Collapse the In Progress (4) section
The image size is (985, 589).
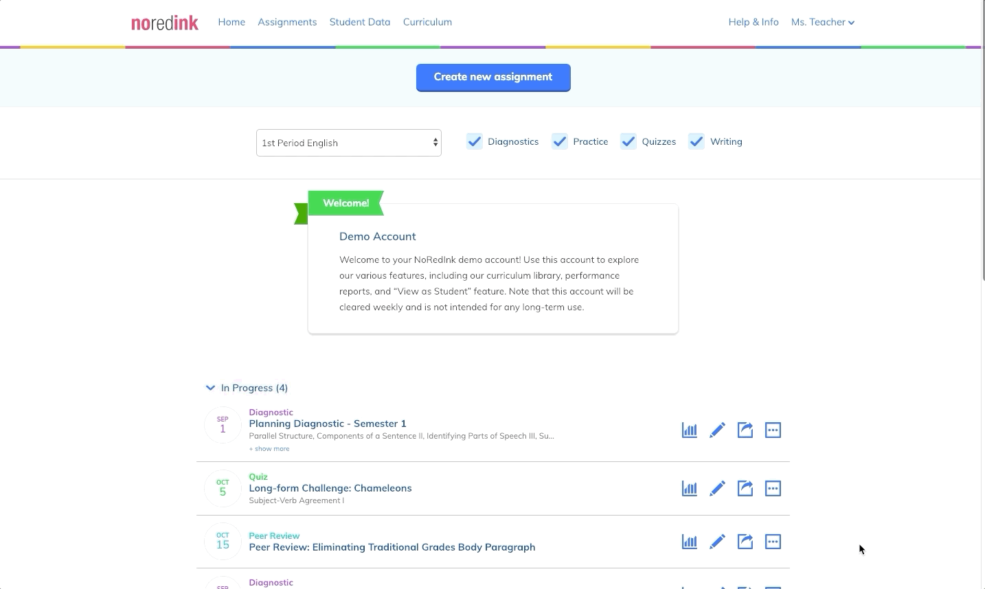(247, 388)
